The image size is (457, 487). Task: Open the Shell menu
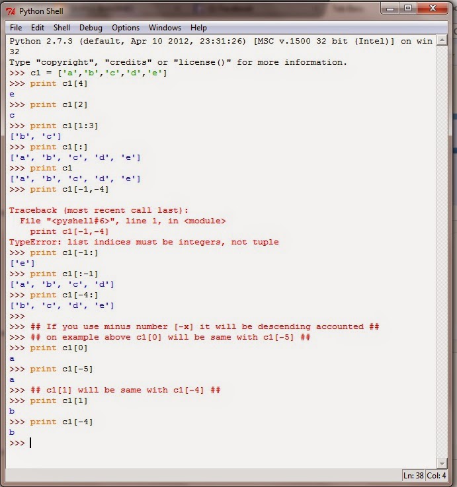[62, 28]
